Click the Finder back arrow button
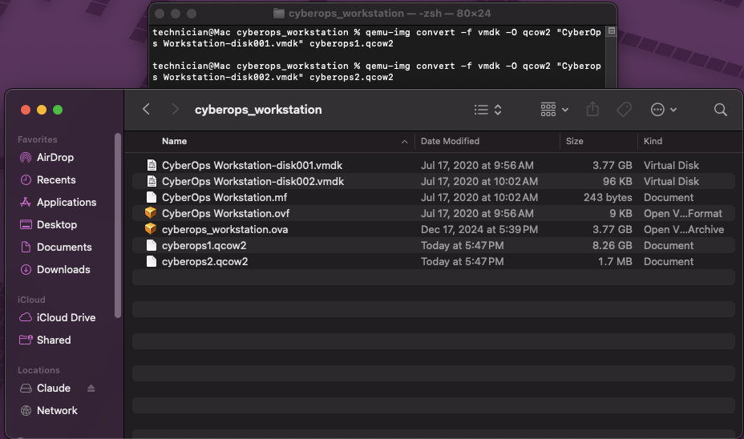This screenshot has height=439, width=744. [x=146, y=110]
